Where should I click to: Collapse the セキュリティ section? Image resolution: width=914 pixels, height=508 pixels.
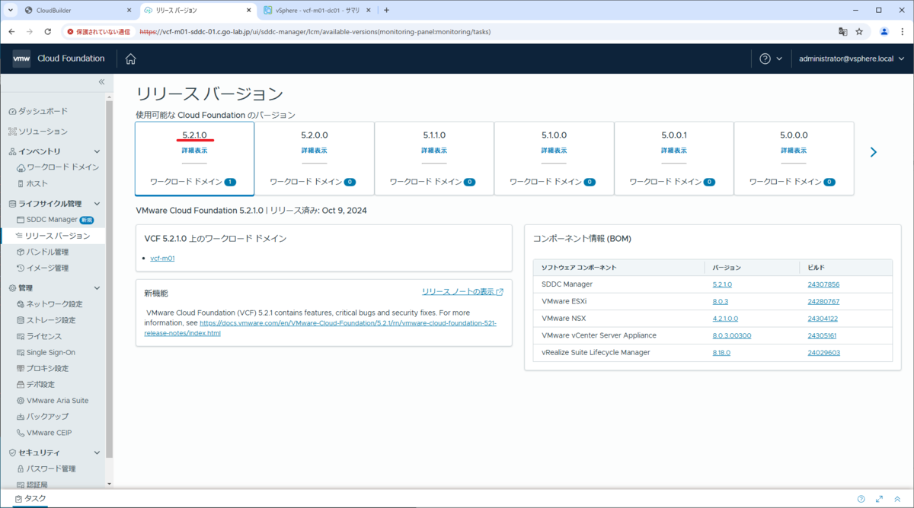coord(97,452)
